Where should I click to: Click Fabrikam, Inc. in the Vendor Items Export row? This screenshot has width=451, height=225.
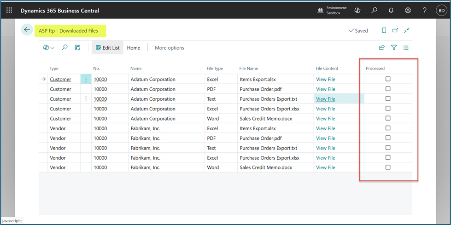click(x=145, y=128)
